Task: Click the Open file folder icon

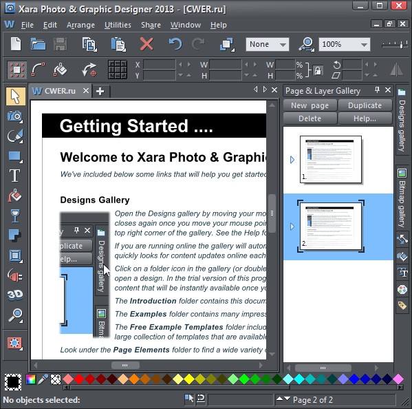Action: (38, 44)
